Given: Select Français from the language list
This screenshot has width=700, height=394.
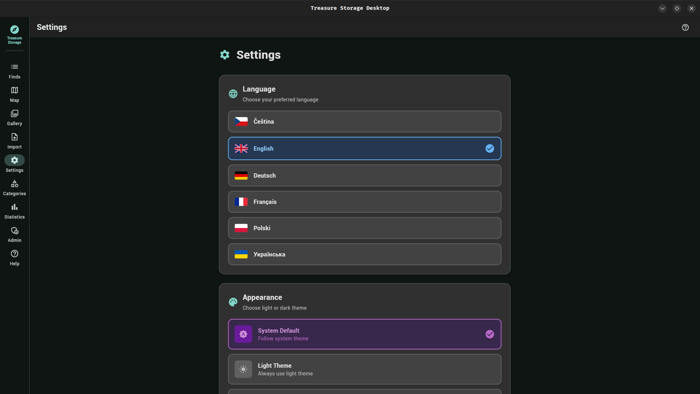Looking at the screenshot, I should (x=365, y=202).
